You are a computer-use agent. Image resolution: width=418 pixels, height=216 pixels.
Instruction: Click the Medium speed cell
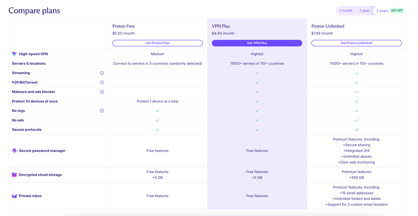[x=158, y=54]
